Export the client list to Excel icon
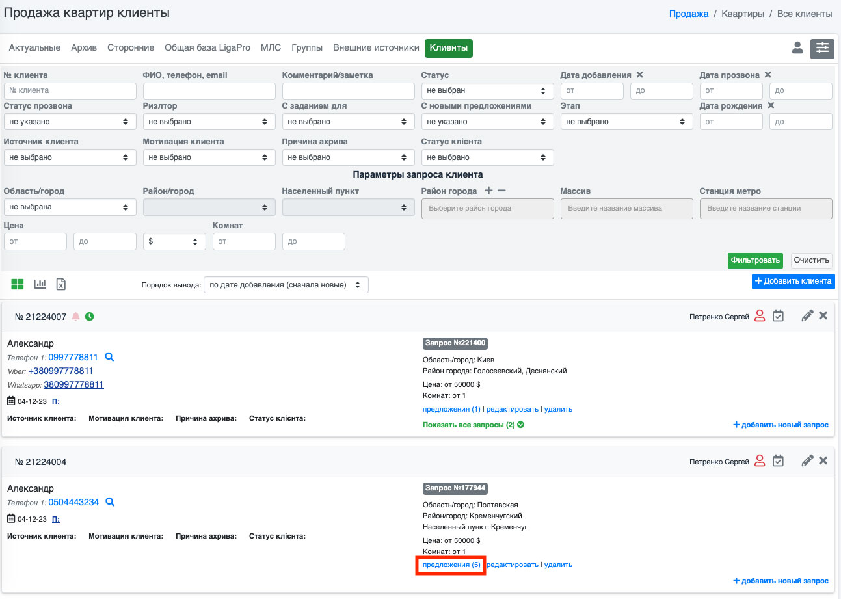The width and height of the screenshot is (841, 599). (61, 284)
